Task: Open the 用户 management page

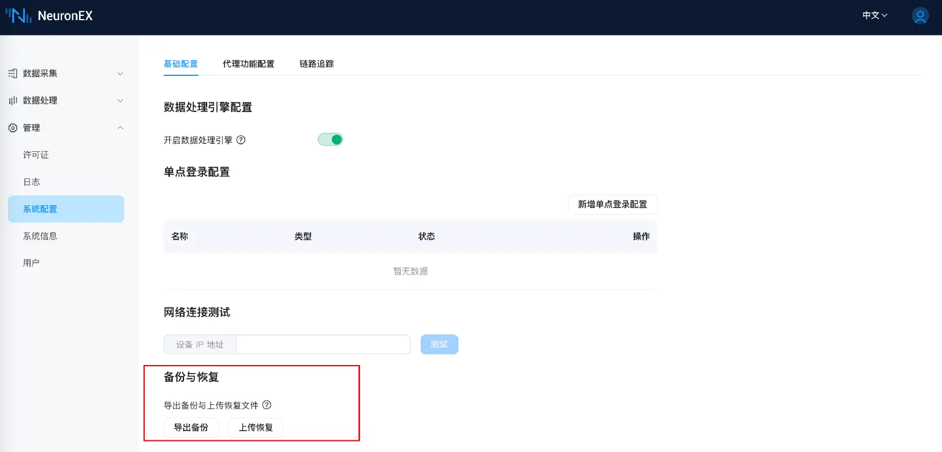Action: tap(31, 262)
